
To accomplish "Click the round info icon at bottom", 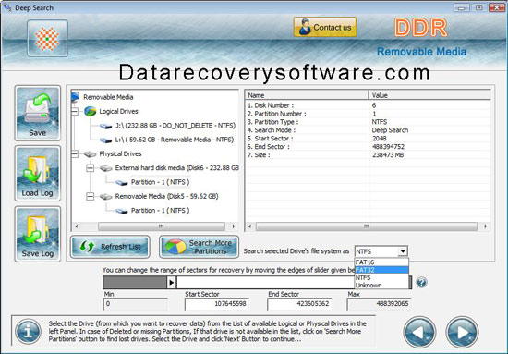I will click(x=29, y=331).
